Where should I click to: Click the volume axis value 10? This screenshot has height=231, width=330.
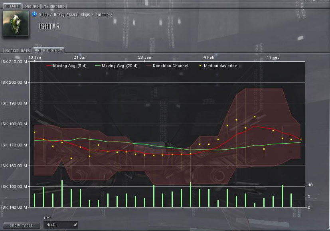(x=310, y=185)
